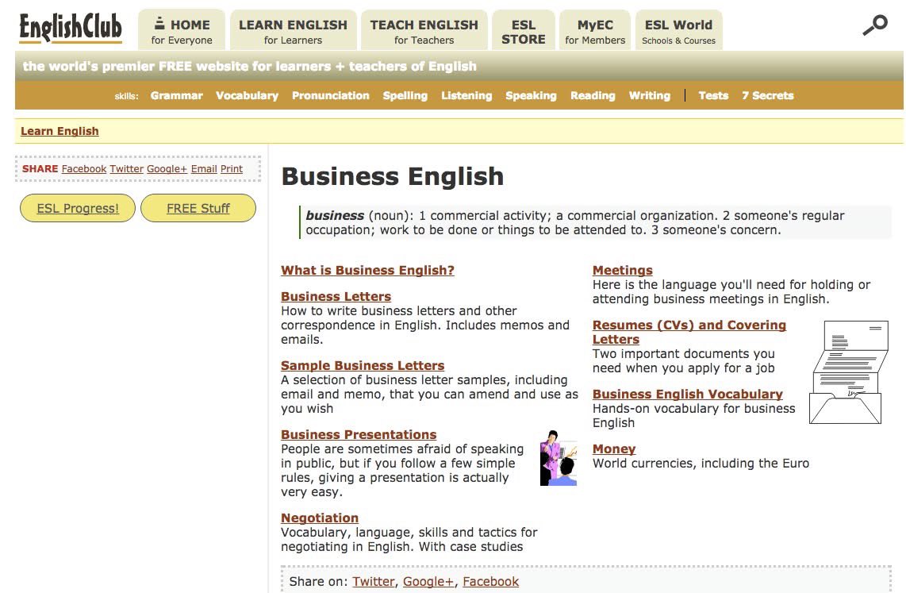Viewport: 906px width, 593px height.
Task: Click the Print link
Action: [x=231, y=169]
